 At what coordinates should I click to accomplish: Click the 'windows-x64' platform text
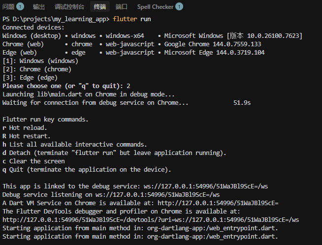(125, 36)
